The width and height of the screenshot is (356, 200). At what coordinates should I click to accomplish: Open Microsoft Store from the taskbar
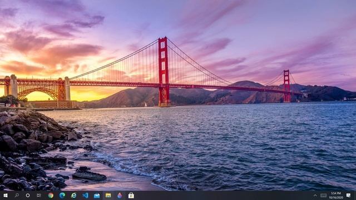coord(131,195)
